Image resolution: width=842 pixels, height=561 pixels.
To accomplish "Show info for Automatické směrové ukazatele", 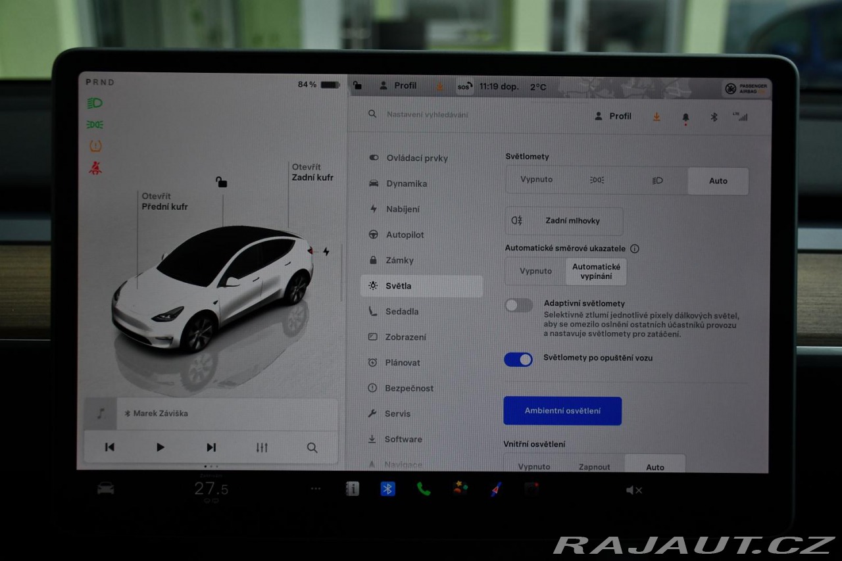I will 634,249.
